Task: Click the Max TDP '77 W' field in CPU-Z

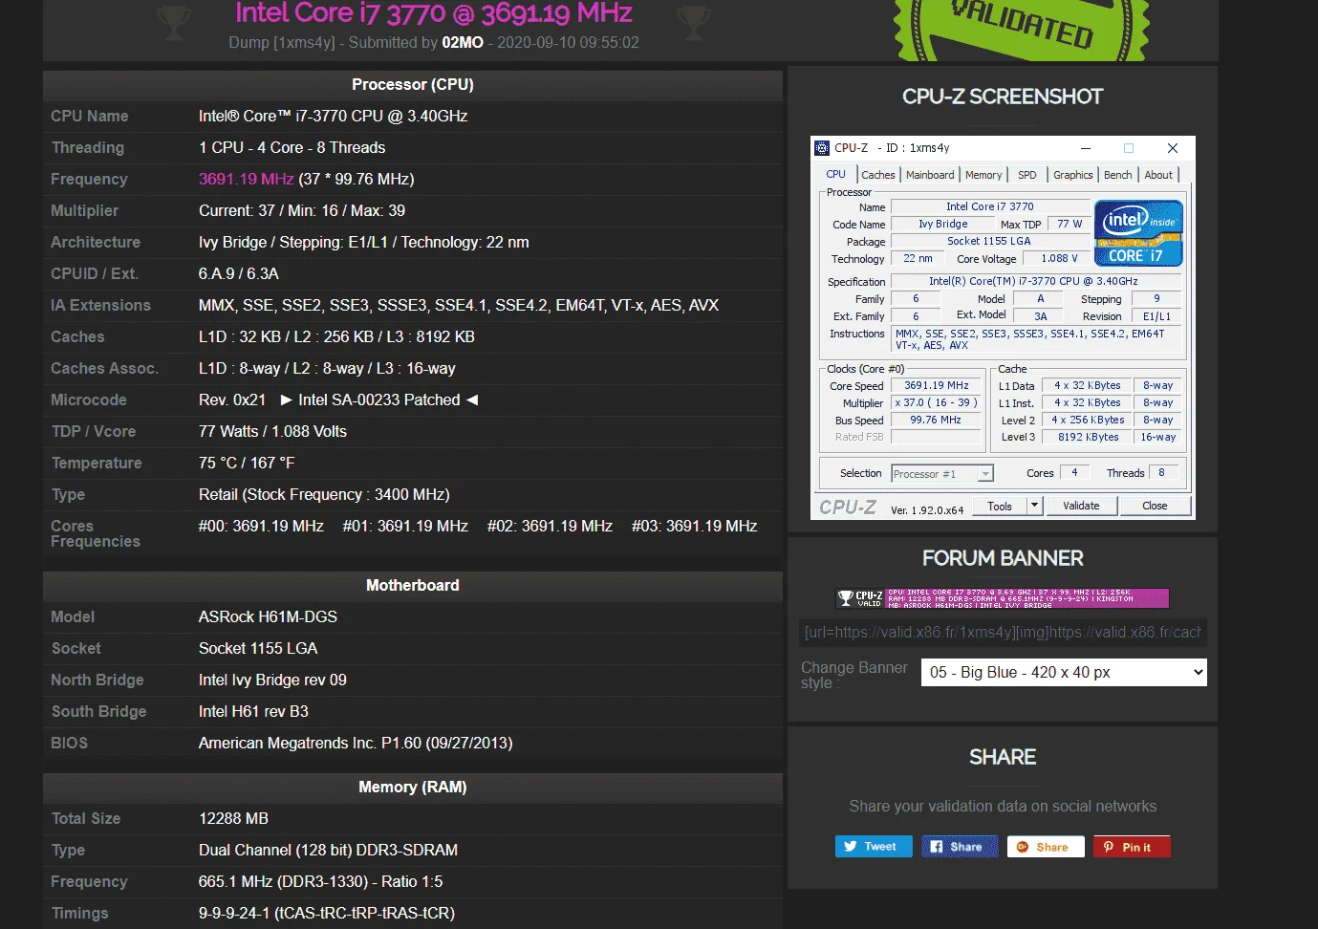Action: click(1070, 224)
